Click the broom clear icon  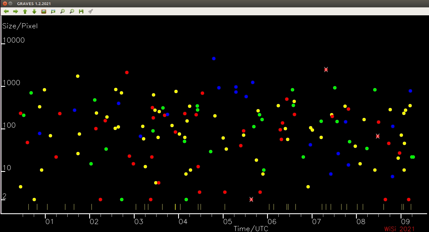[x=91, y=11]
